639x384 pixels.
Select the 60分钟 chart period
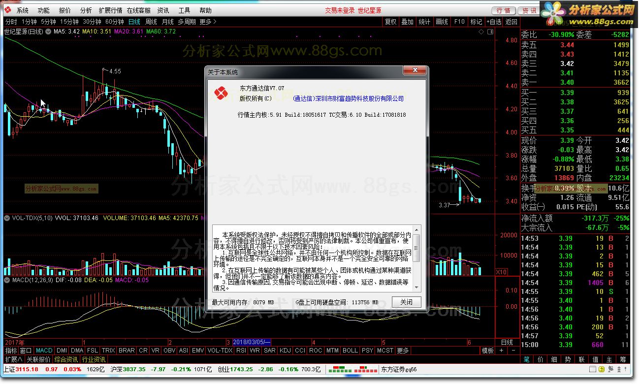(114, 22)
